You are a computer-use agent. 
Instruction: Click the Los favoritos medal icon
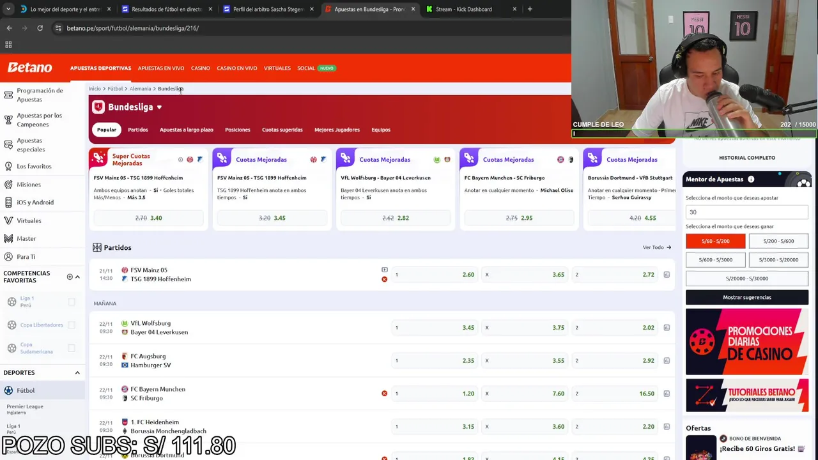click(x=8, y=166)
